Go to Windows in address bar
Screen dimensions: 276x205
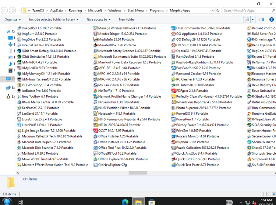coord(115,11)
